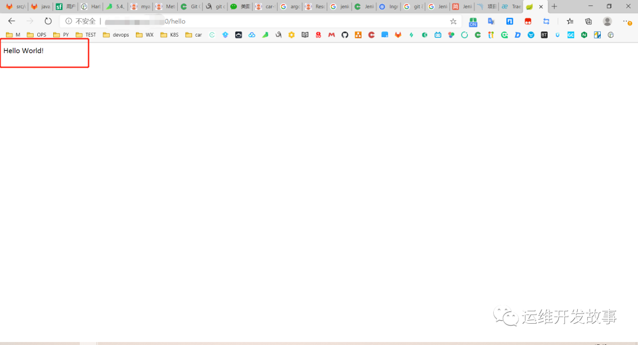Image resolution: width=638 pixels, height=345 pixels.
Task: Bookmark this page with the star icon
Action: pos(453,21)
